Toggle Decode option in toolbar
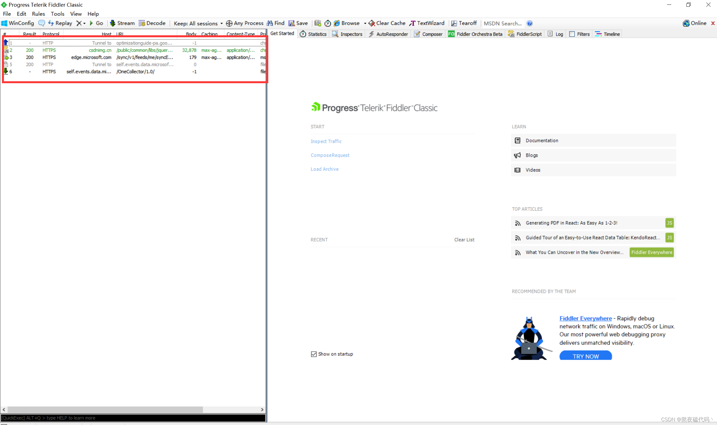 click(152, 23)
